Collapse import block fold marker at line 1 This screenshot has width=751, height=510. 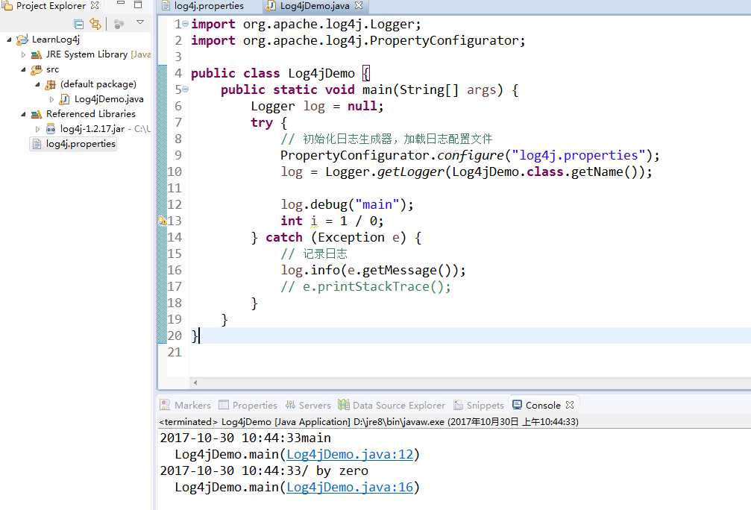(x=186, y=23)
